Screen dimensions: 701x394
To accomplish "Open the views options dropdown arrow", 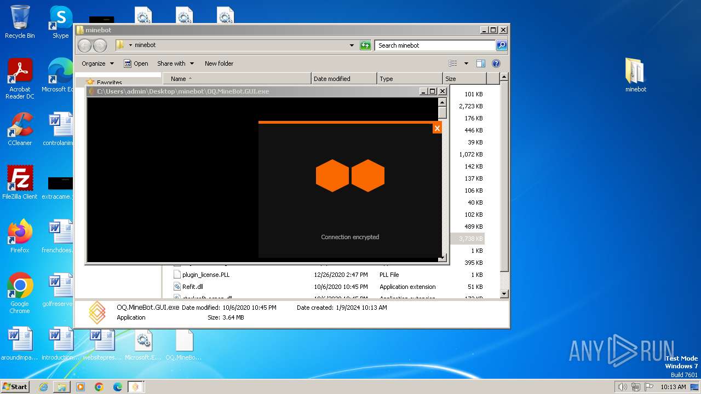I will [466, 63].
